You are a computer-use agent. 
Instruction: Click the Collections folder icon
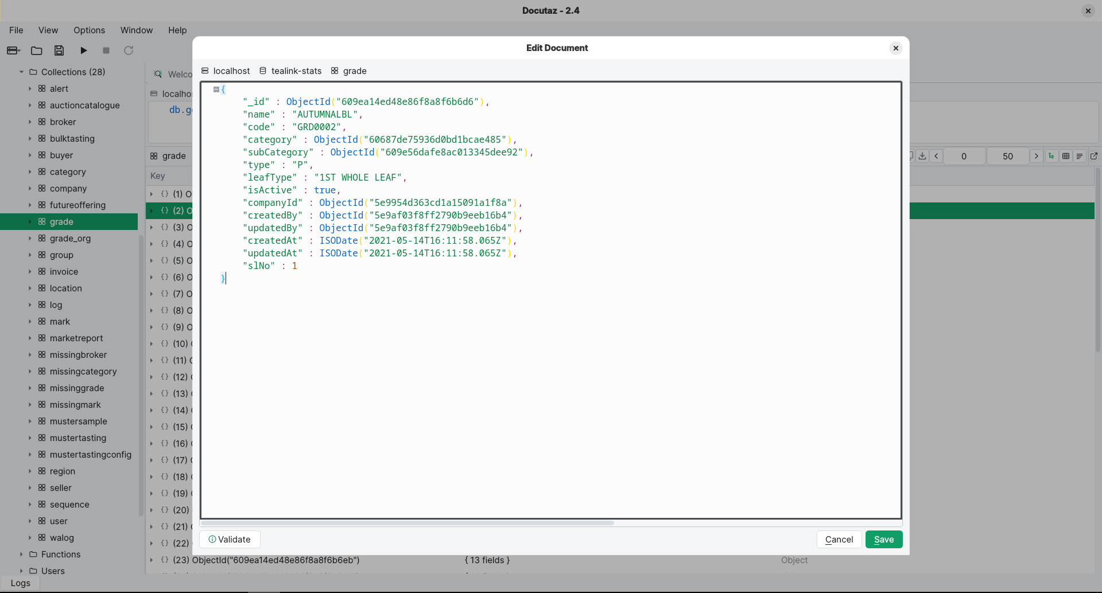coord(33,72)
